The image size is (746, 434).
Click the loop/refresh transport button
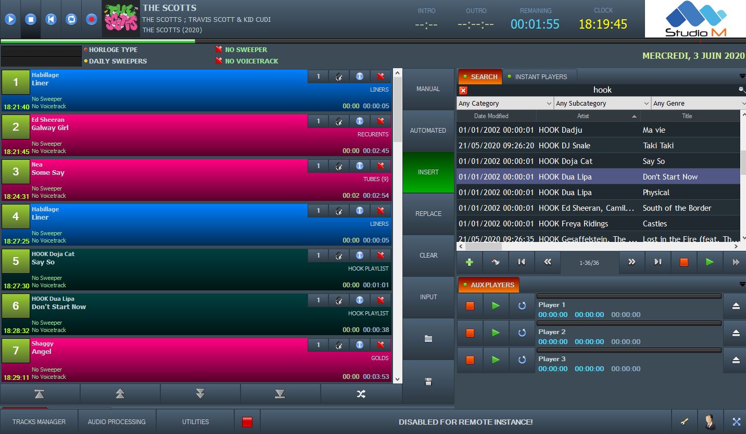click(71, 19)
